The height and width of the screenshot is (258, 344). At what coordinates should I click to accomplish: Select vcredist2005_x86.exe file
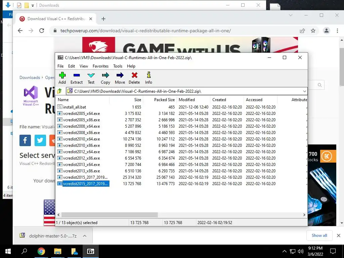click(81, 120)
